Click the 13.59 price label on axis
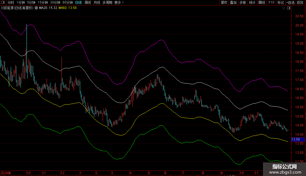The height and width of the screenshot is (176, 306). coord(295,139)
